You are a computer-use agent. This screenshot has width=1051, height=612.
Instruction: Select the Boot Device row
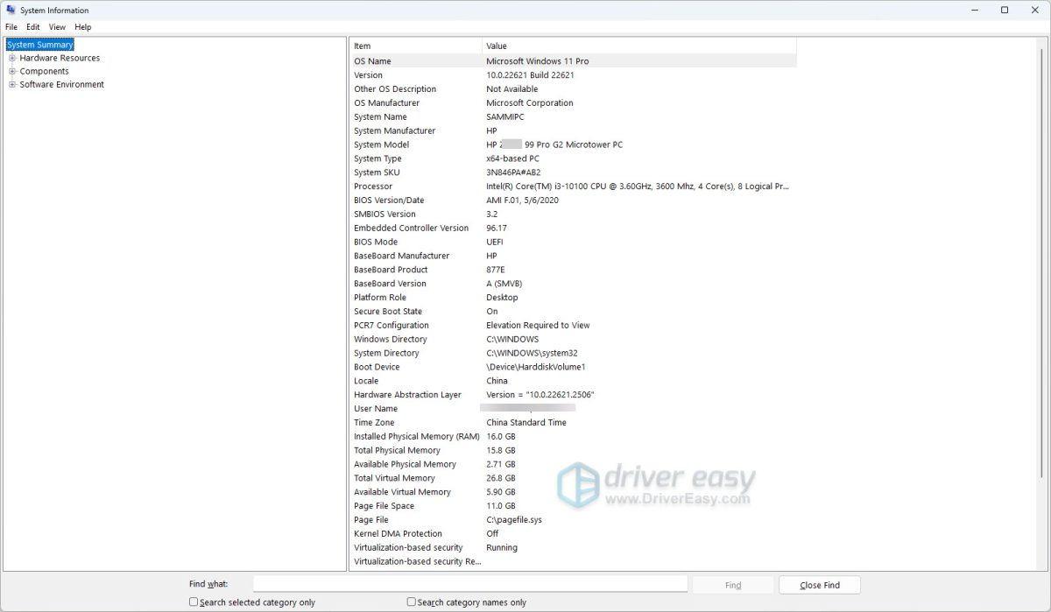[574, 367]
